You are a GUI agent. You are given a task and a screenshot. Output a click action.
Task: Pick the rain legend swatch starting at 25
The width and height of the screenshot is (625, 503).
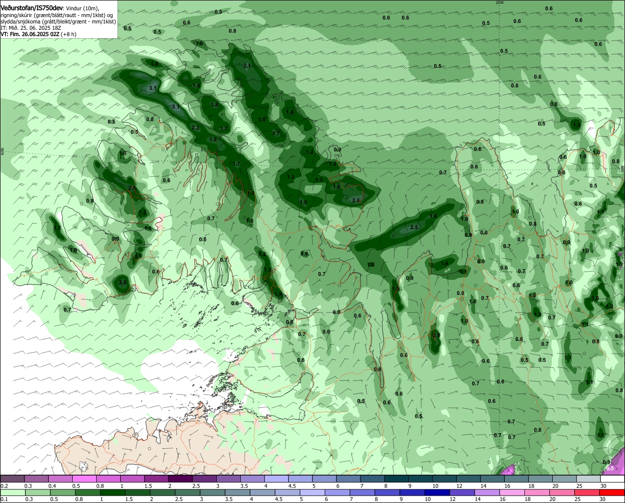[x=586, y=493]
